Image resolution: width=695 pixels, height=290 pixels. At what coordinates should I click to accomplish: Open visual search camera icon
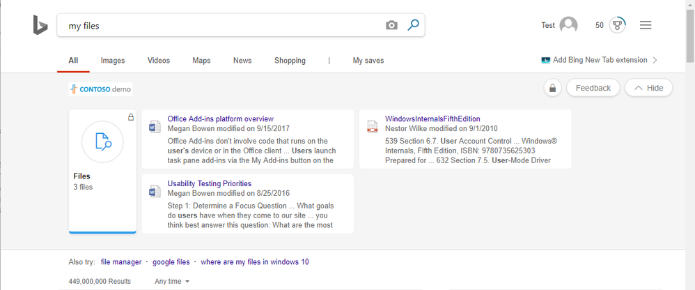[x=391, y=25]
